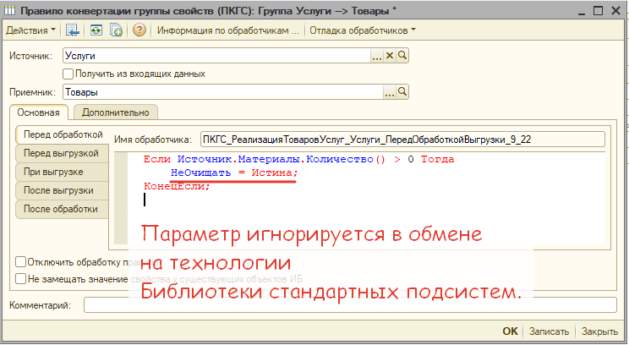Viewport: 629px width, 345px height.
Task: Toggle Не замещать значение checkbox
Action: coord(21,279)
